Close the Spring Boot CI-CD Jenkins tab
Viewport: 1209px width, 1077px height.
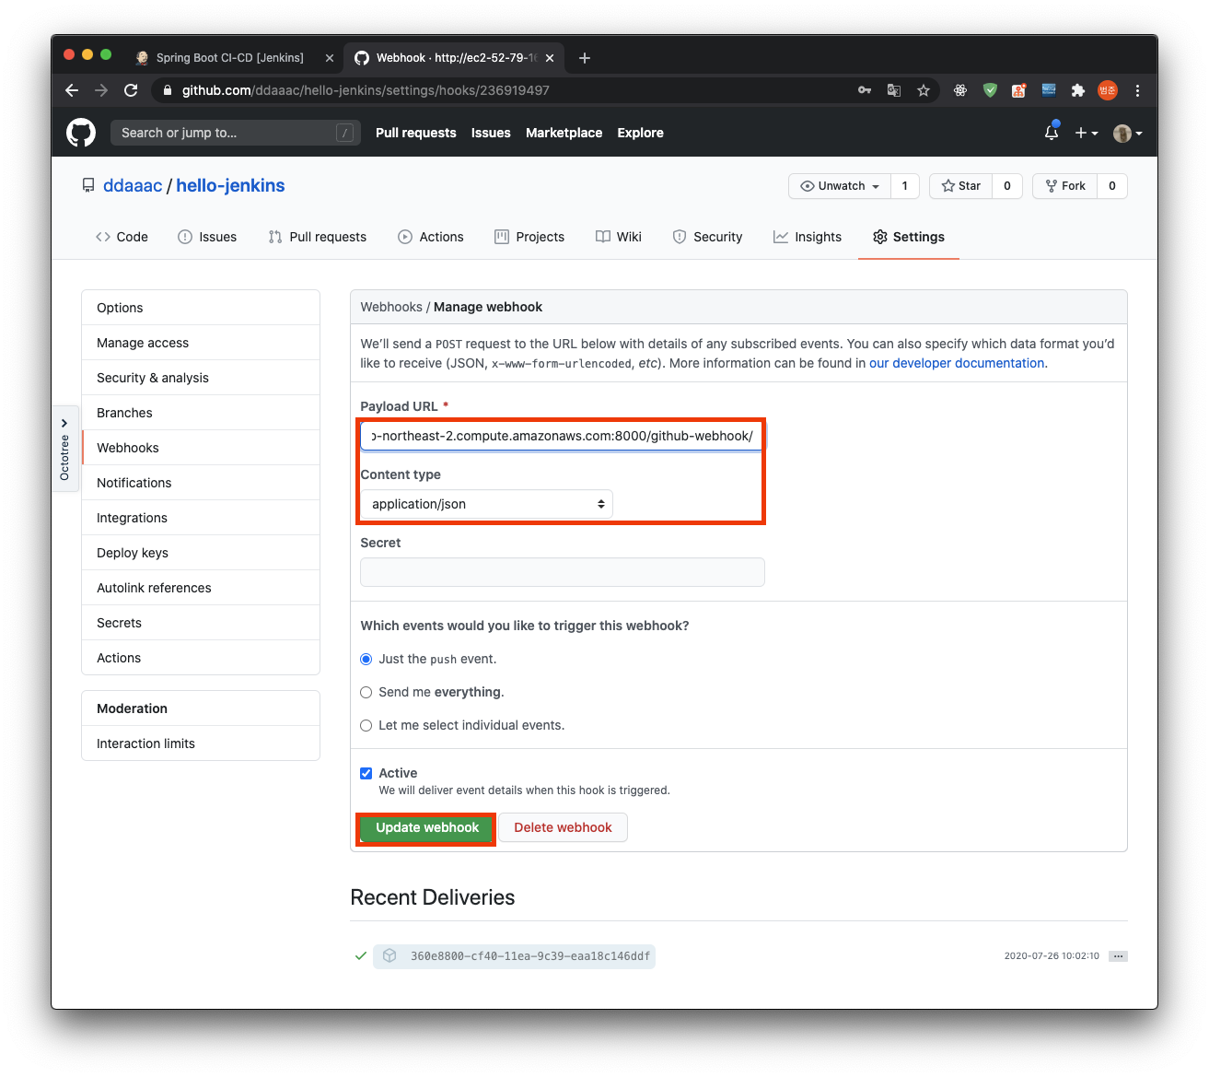(330, 58)
